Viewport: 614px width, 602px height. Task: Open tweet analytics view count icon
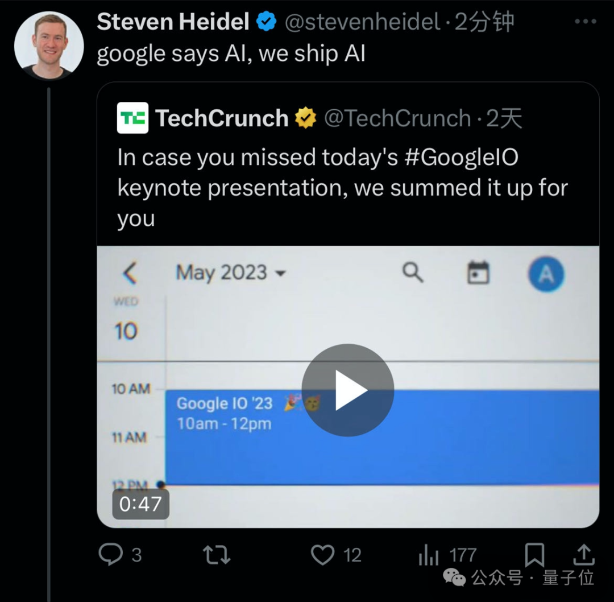[x=429, y=555]
